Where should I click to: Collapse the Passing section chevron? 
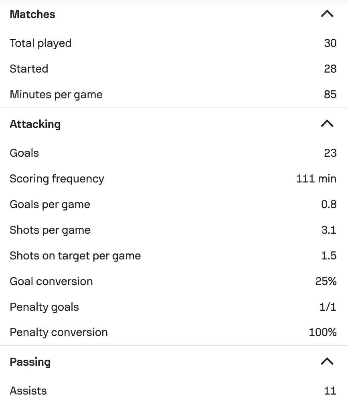point(327,361)
